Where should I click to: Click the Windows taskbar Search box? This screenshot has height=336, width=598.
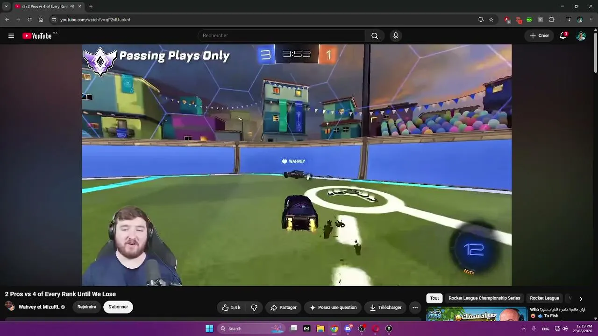point(251,329)
